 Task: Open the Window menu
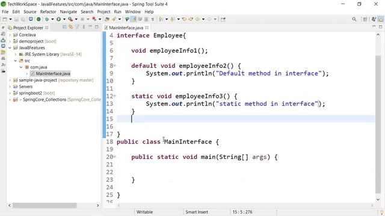point(132,12)
